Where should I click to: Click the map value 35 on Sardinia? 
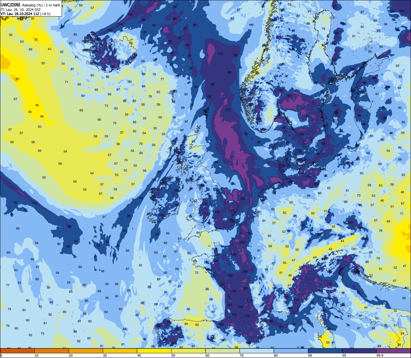(319, 336)
